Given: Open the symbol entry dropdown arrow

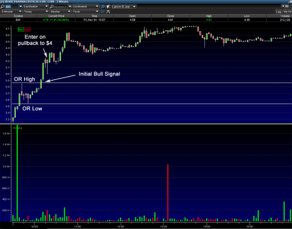Looking at the screenshot, I should click(x=20, y=6).
